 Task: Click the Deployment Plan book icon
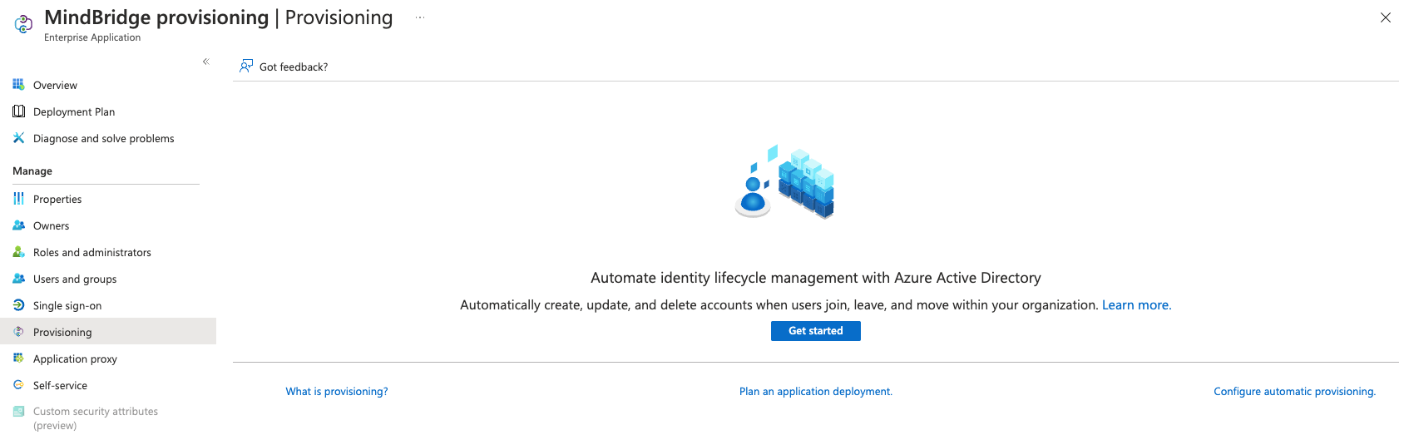18,111
